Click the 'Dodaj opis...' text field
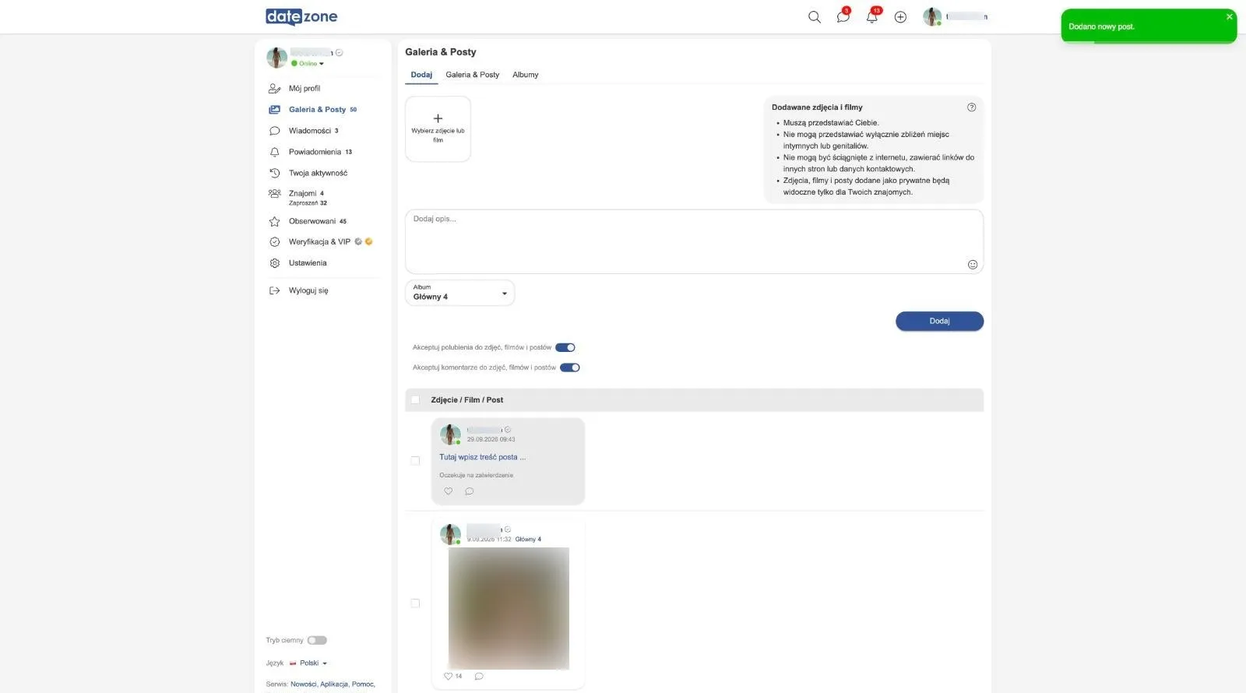Image resolution: width=1246 pixels, height=693 pixels. tap(694, 241)
